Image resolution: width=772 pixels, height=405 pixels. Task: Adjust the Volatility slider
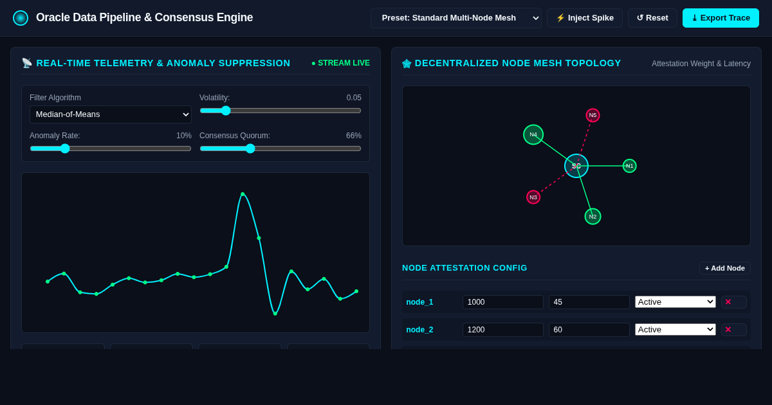pyautogui.click(x=280, y=111)
